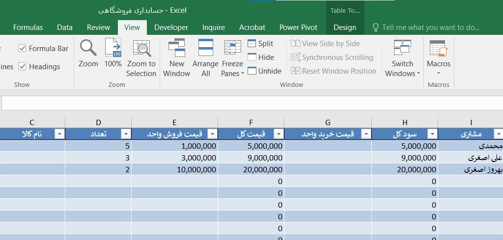Open Switch Windows dropdown
This screenshot has width=503, height=240.
point(402,58)
